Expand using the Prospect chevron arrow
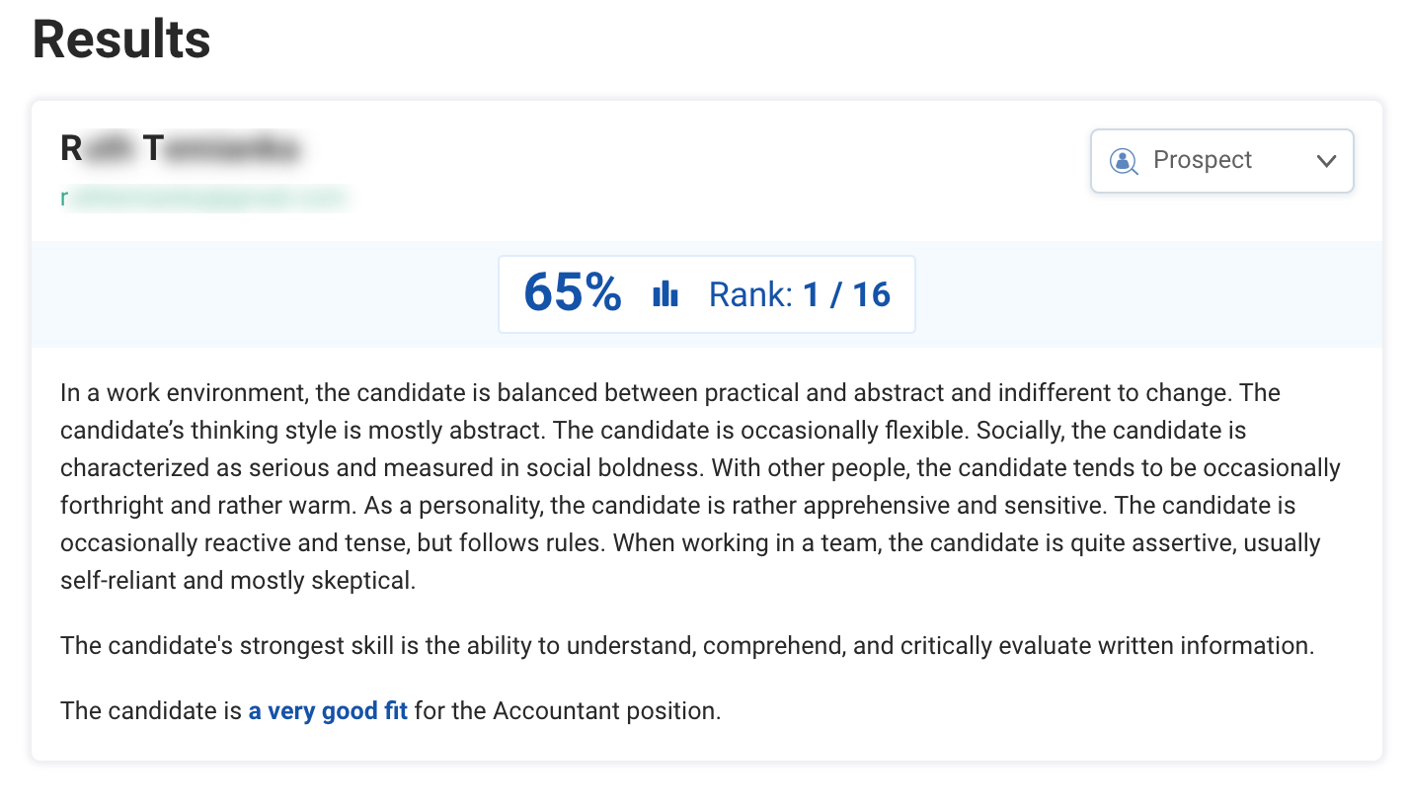 click(x=1326, y=161)
